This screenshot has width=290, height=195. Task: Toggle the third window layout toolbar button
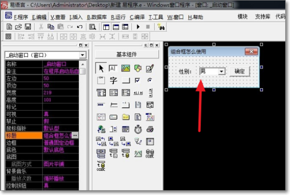point(125,27)
